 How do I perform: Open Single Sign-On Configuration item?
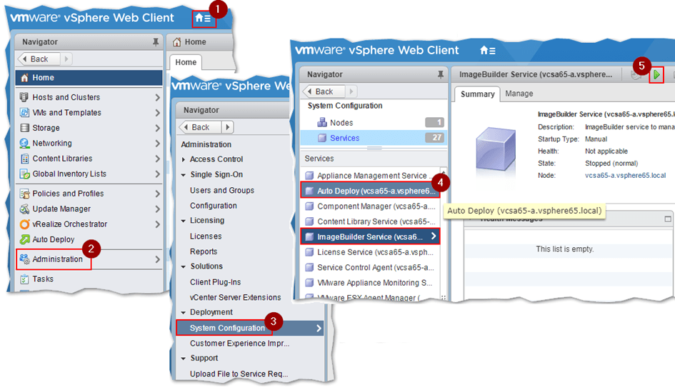tap(214, 206)
